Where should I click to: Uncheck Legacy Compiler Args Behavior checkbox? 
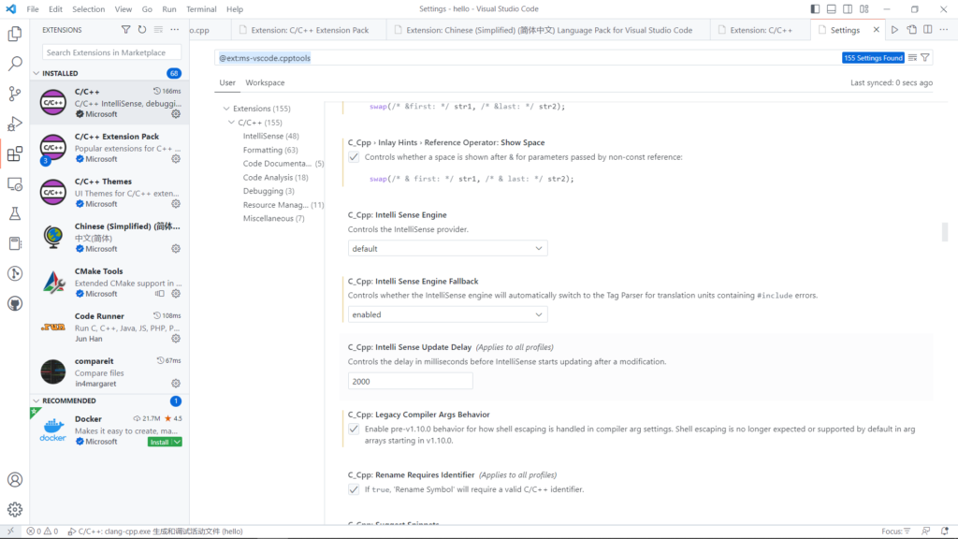pyautogui.click(x=354, y=429)
